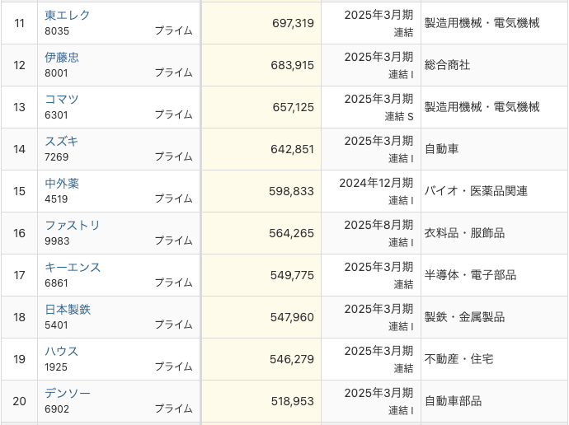
Task: Select the value 657,125
Action: [x=293, y=107]
